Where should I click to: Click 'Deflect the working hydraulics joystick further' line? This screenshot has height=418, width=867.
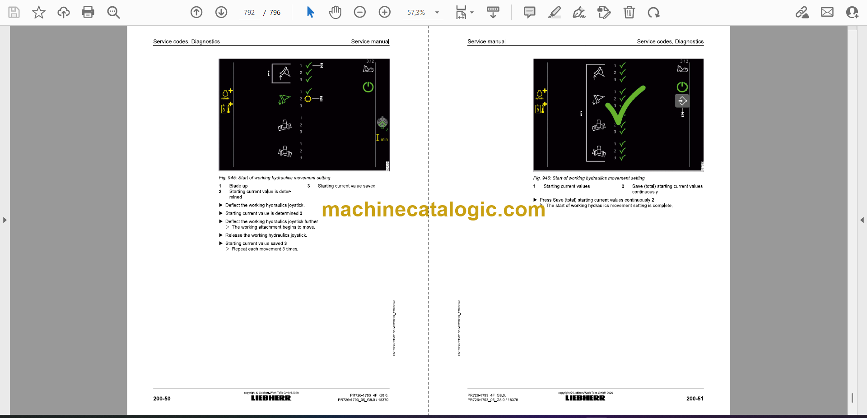tap(271, 221)
